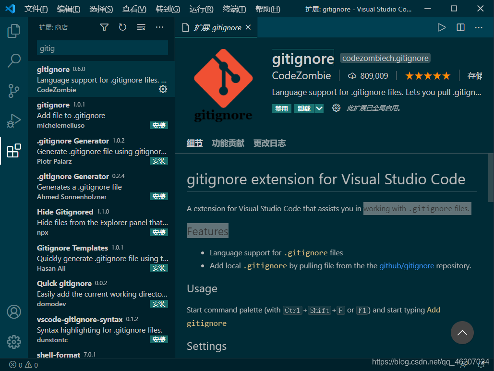Open the 存储 repository link
This screenshot has width=494, height=371.
[475, 76]
